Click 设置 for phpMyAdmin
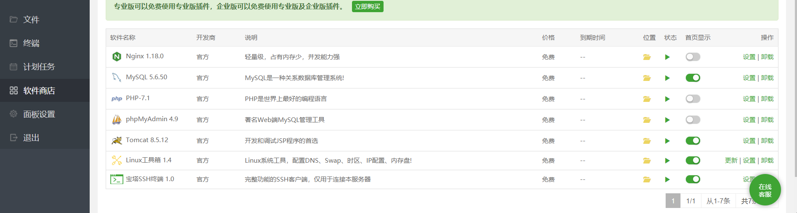Screen dimensions: 797x213 (749, 120)
